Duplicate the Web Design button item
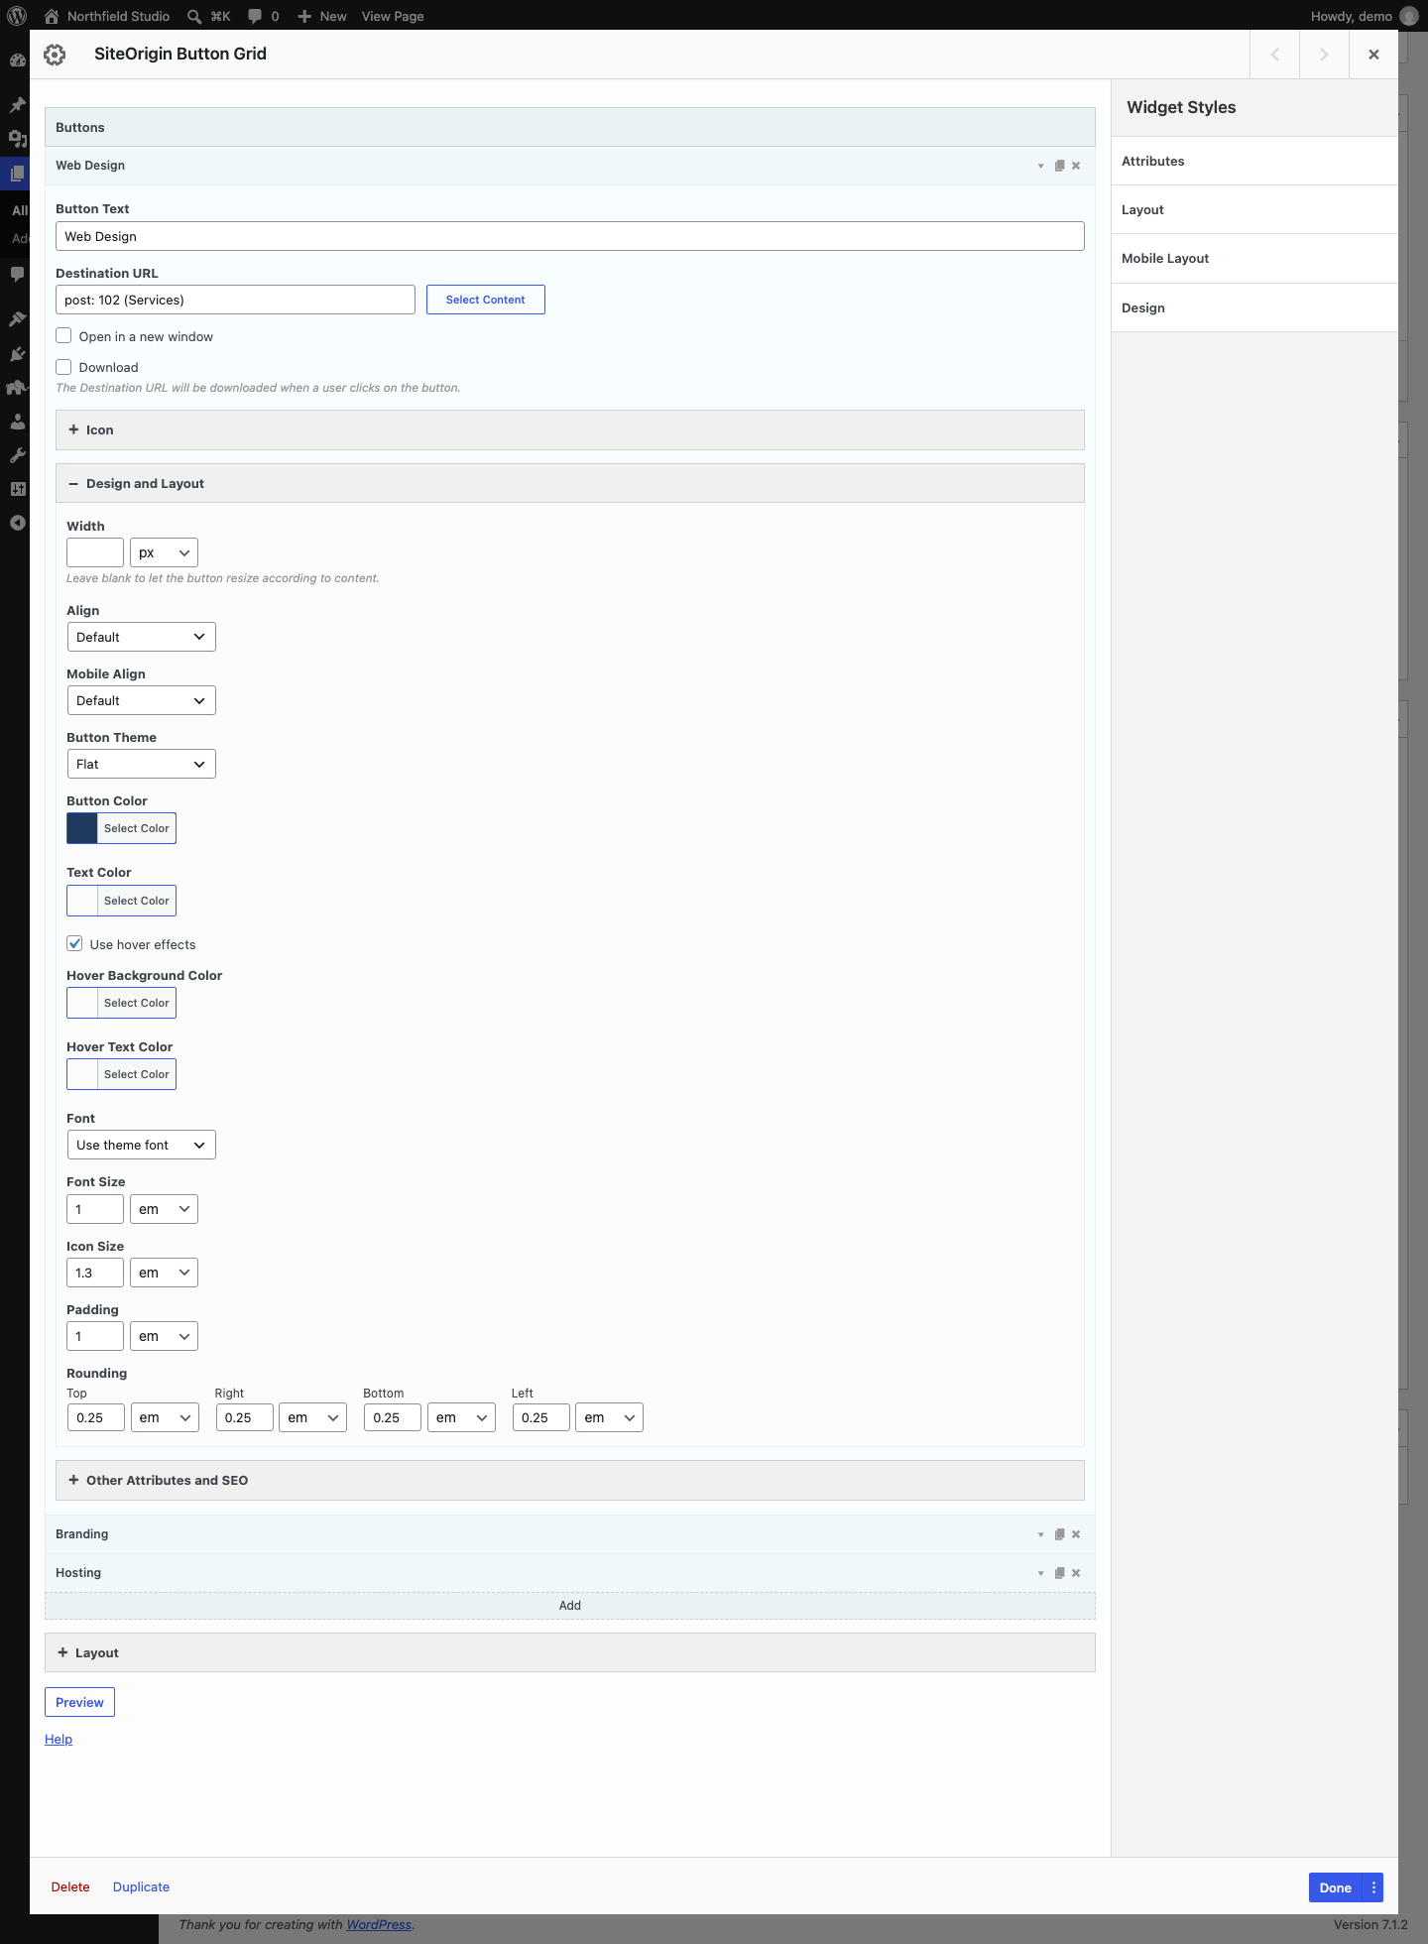Screen dimensions: 1428x1944 (x=1059, y=166)
